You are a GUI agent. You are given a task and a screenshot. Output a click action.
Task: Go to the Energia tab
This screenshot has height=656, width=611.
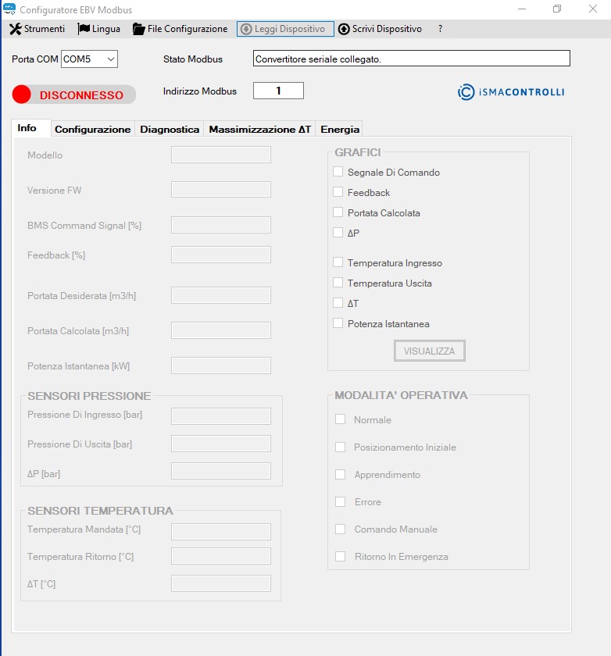pos(340,130)
